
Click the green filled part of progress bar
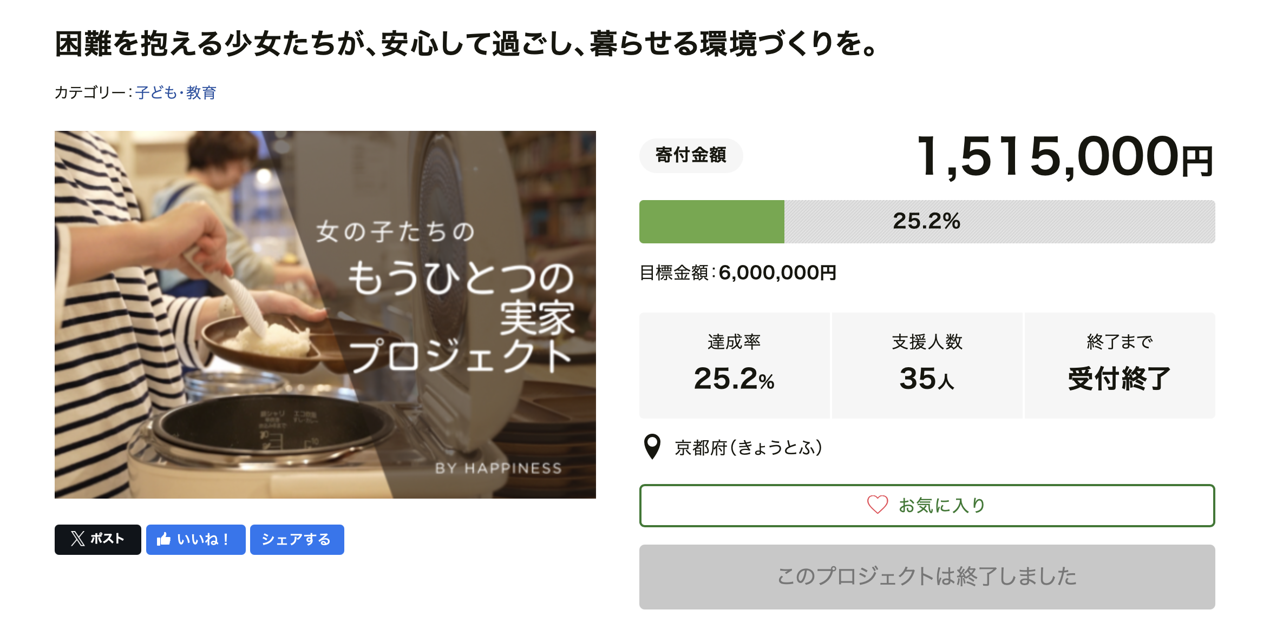coord(711,222)
